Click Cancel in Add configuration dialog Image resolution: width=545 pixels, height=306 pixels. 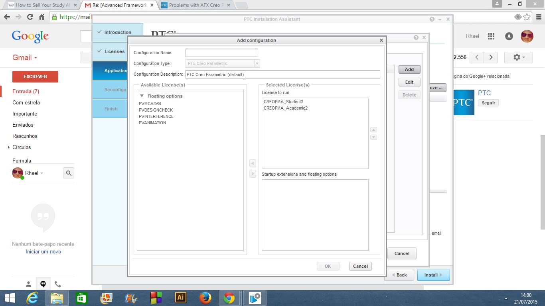[x=360, y=266]
